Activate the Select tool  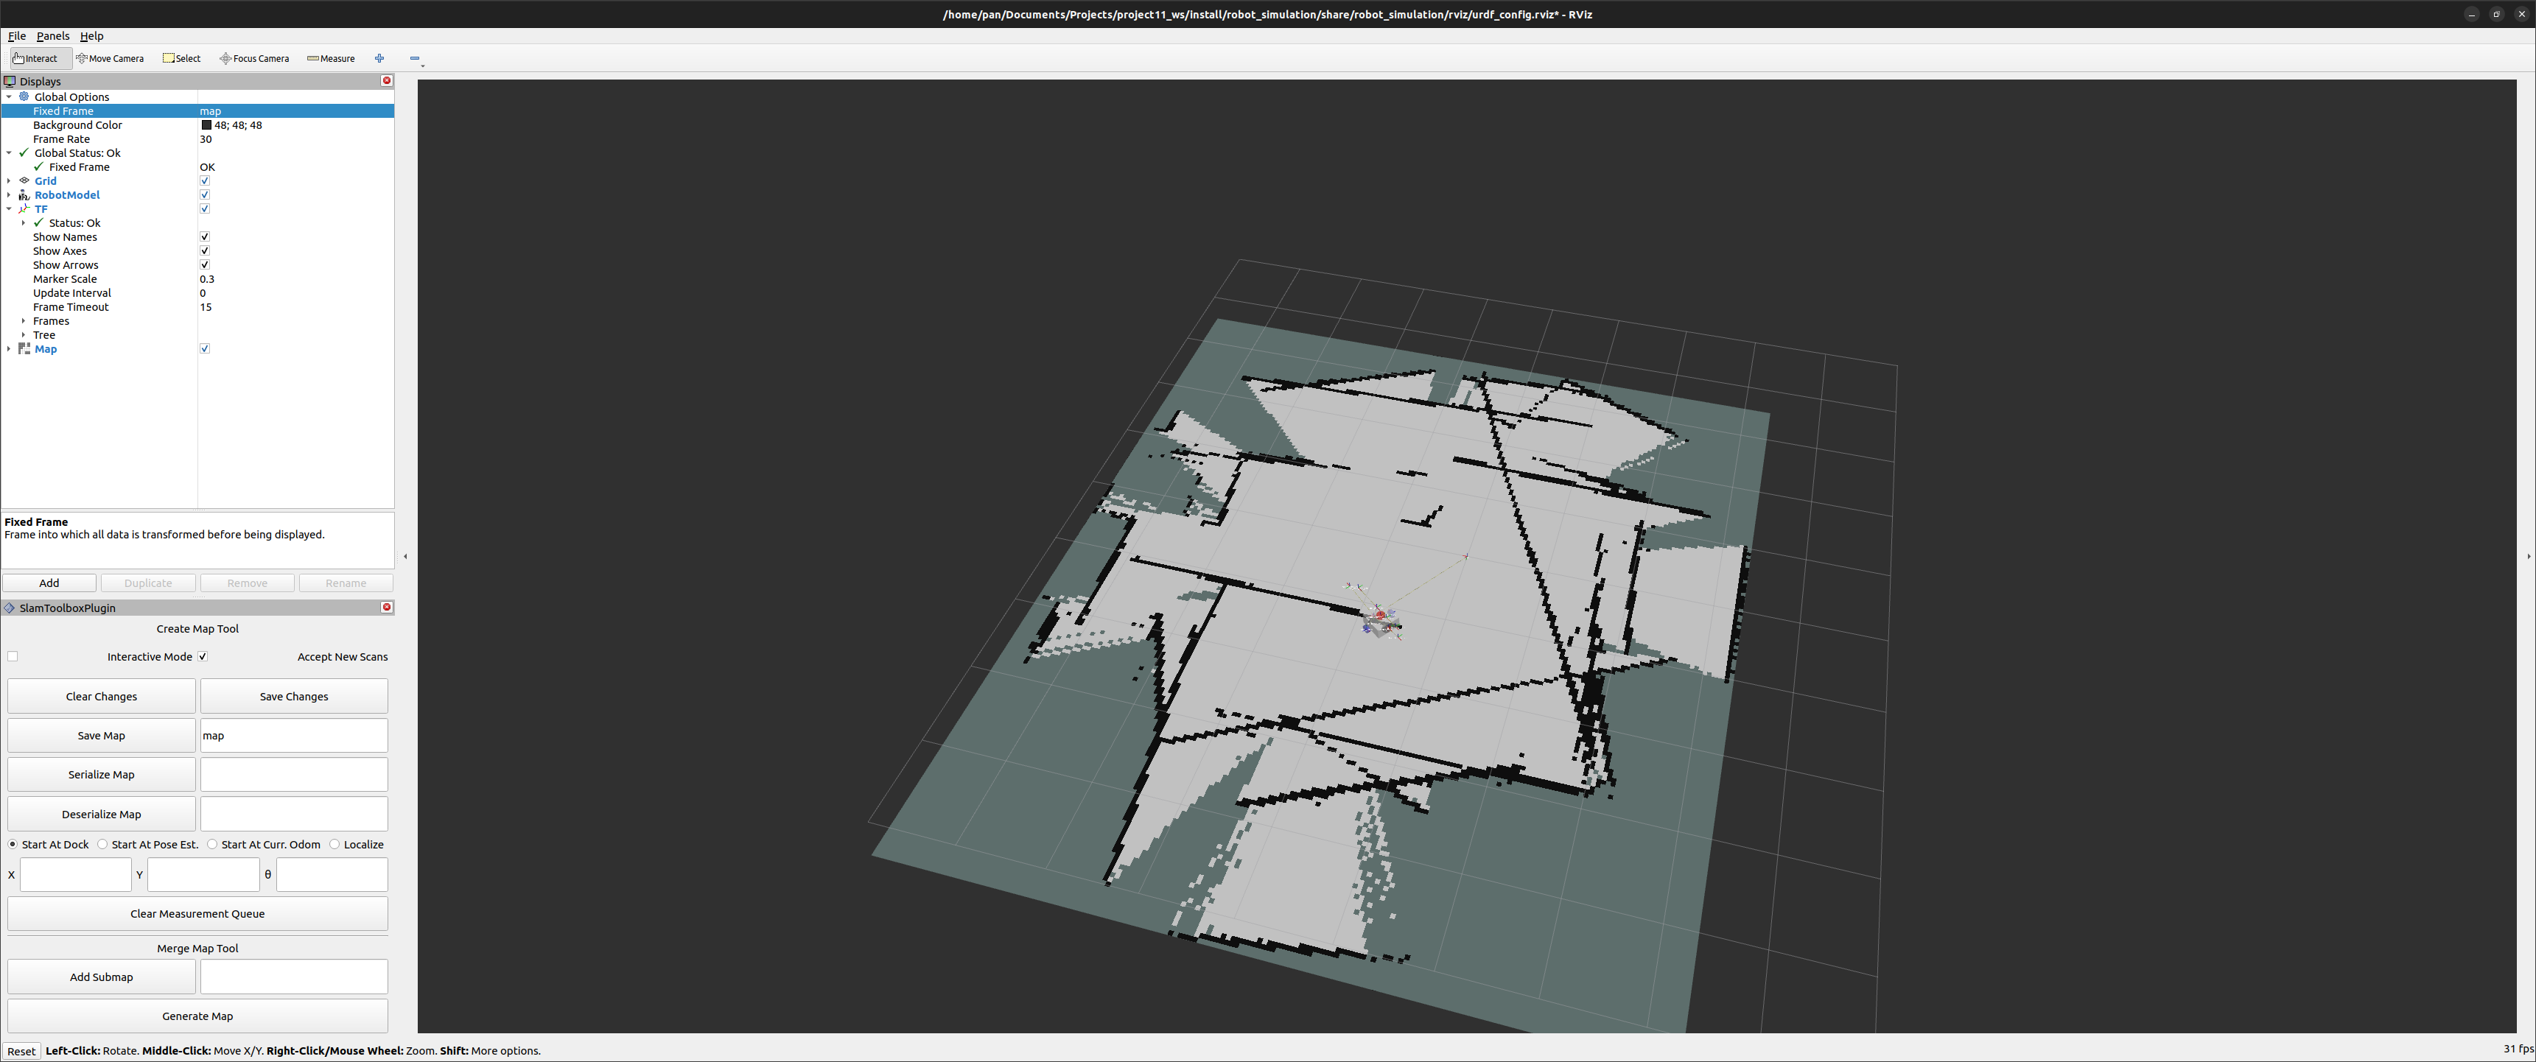[182, 58]
